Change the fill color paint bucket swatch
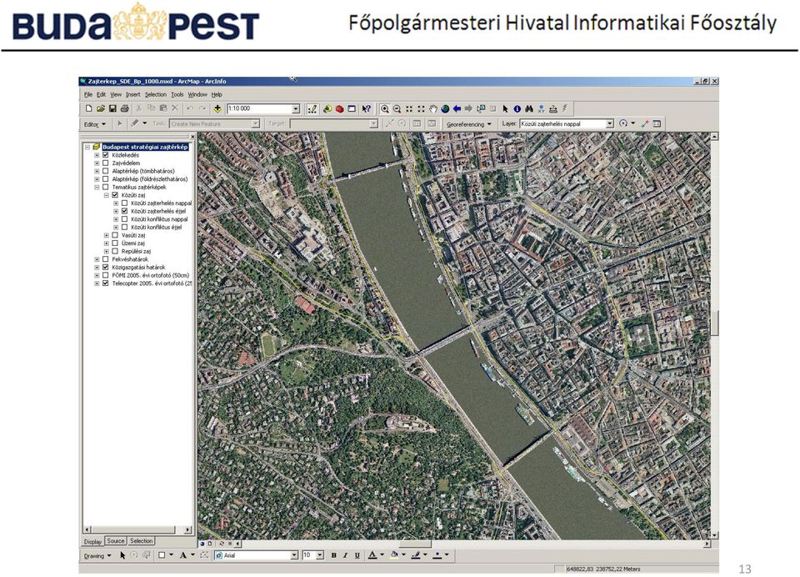Image resolution: width=800 pixels, height=577 pixels. click(x=394, y=555)
